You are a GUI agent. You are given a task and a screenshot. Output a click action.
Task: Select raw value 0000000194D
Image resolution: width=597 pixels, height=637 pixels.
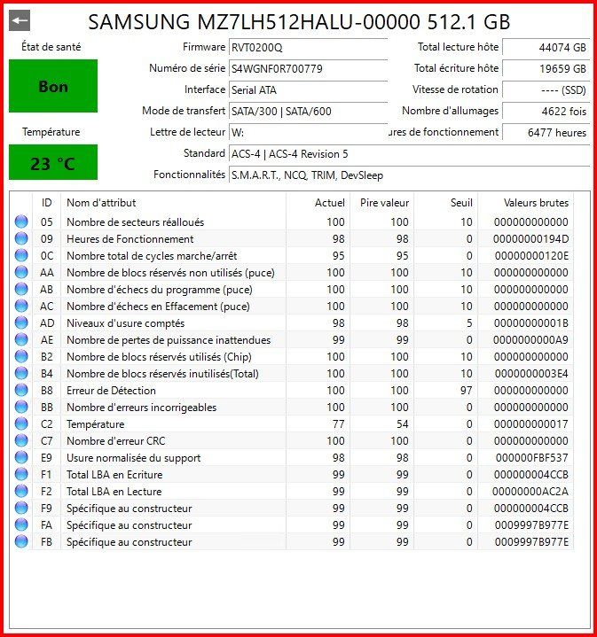coord(530,239)
